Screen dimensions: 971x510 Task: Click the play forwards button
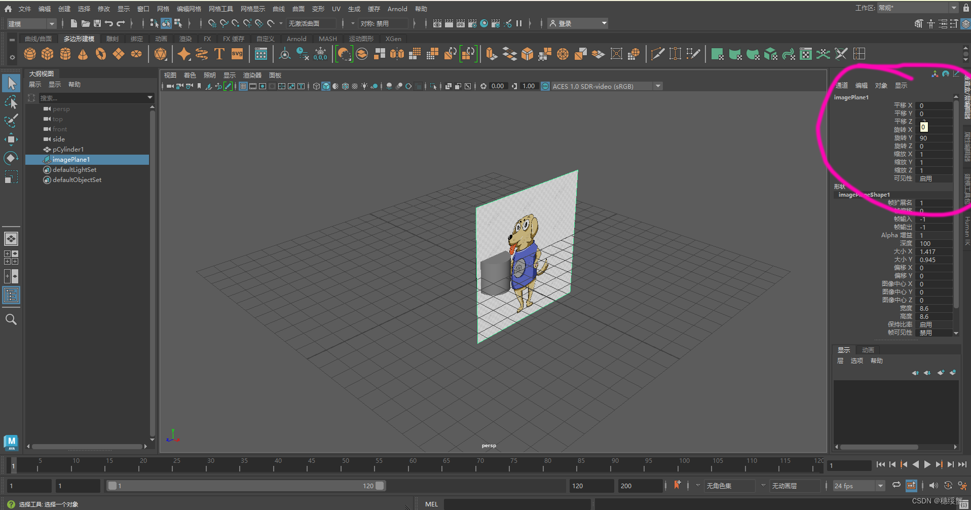point(927,464)
